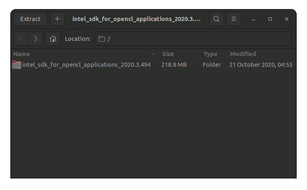The height and width of the screenshot is (190, 307).
Task: Click the Location path field
Action: pos(193,39)
